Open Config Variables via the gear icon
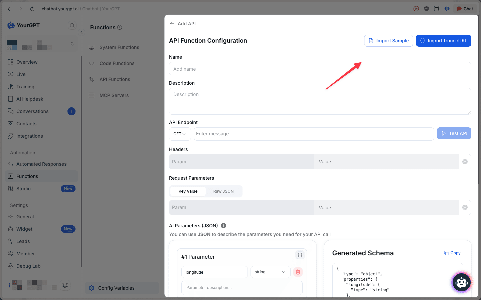The image size is (481, 300). (x=92, y=288)
